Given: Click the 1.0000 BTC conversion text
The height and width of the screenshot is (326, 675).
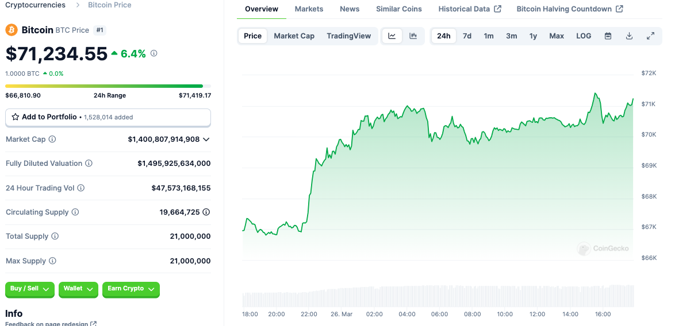Looking at the screenshot, I should [x=22, y=73].
